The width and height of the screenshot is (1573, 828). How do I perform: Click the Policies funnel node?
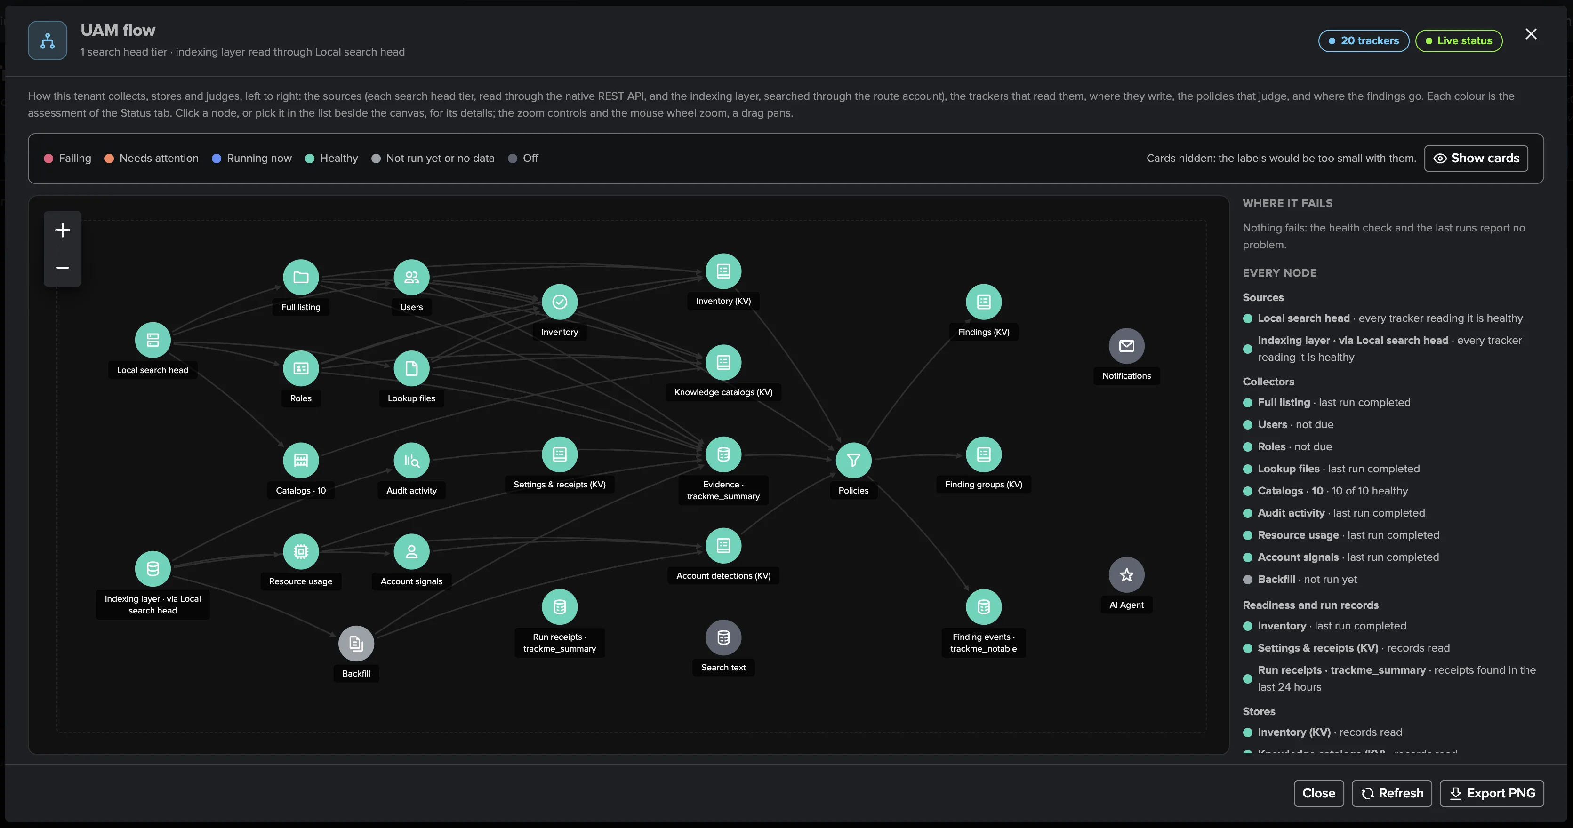(x=854, y=461)
